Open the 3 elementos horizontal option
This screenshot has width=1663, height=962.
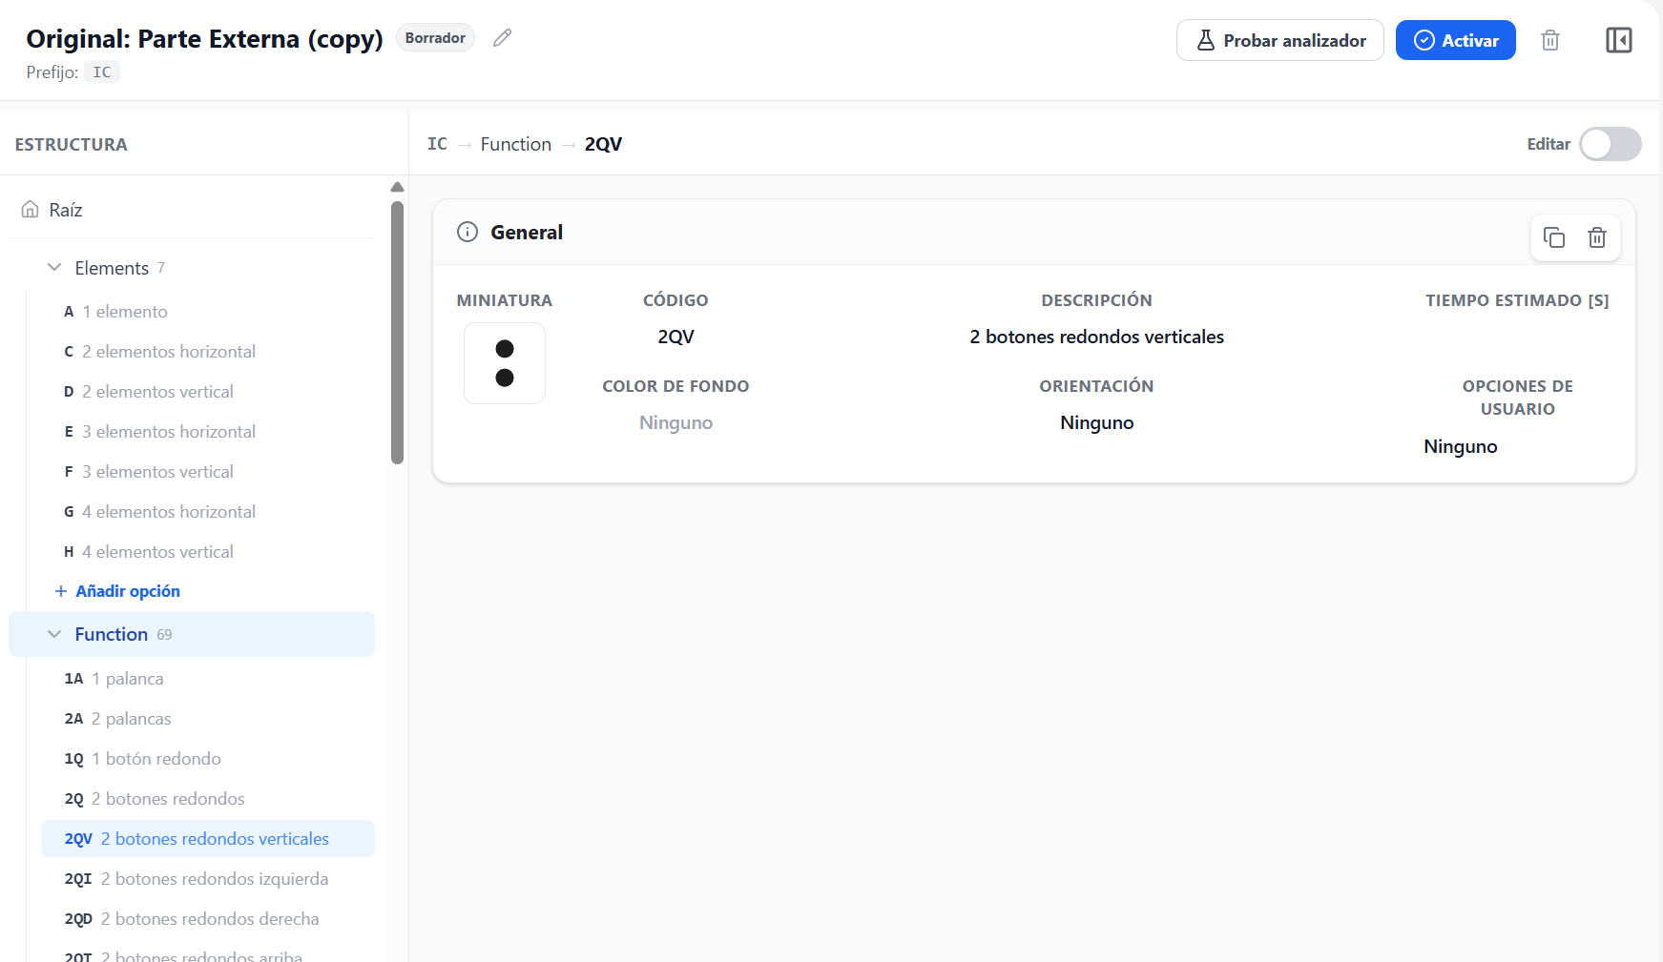pyautogui.click(x=208, y=432)
